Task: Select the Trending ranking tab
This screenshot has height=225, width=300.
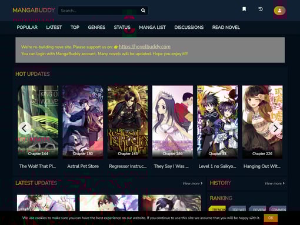Action: click(218, 210)
